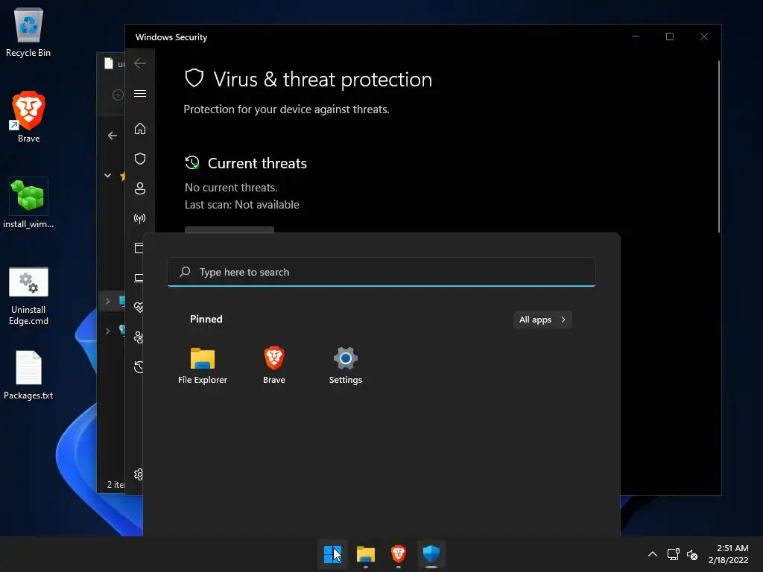The width and height of the screenshot is (763, 572).
Task: Open Recycle Bin on desktop
Action: point(28,33)
